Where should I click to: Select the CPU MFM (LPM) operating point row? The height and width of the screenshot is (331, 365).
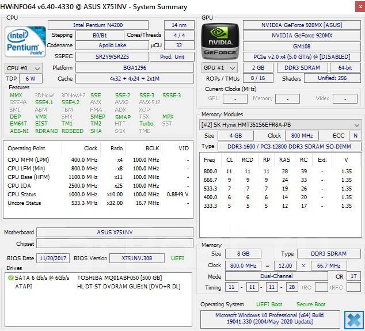pyautogui.click(x=98, y=160)
